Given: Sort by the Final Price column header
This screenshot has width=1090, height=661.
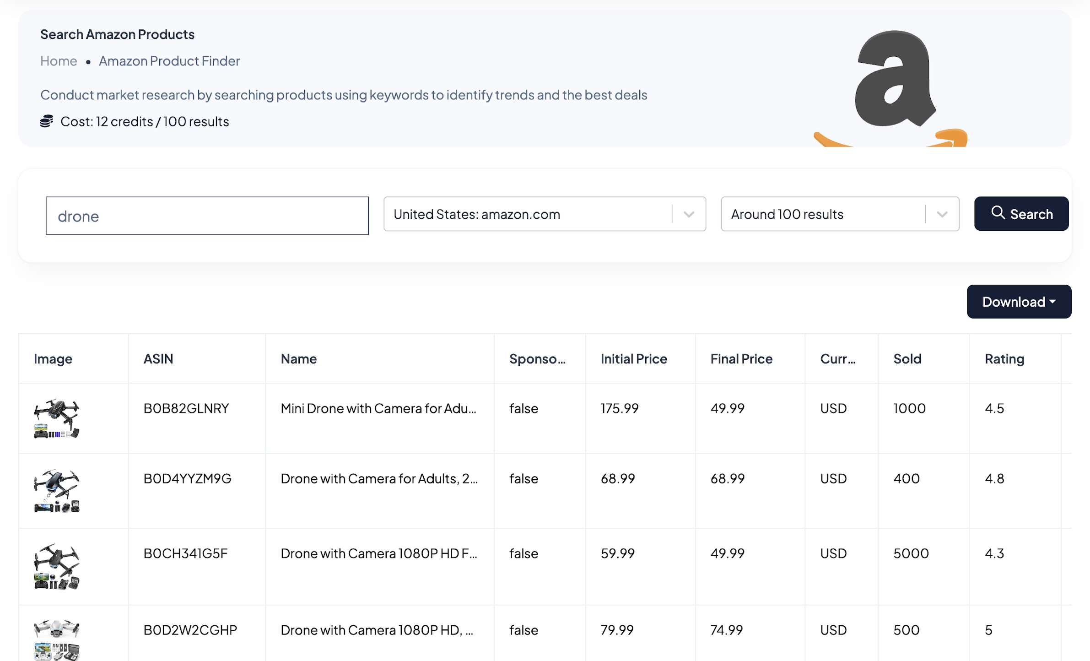Looking at the screenshot, I should (x=741, y=358).
